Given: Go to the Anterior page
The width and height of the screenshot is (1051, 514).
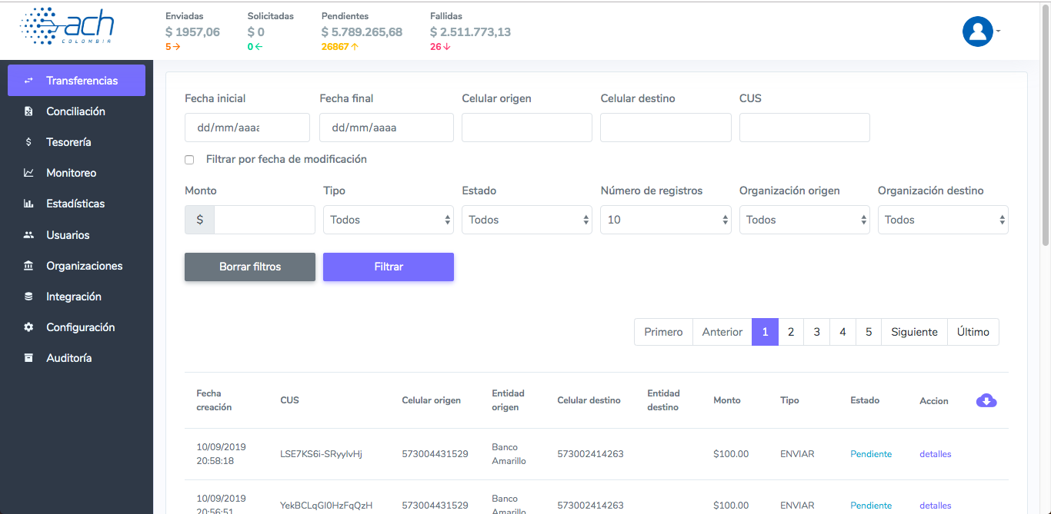Looking at the screenshot, I should point(722,332).
